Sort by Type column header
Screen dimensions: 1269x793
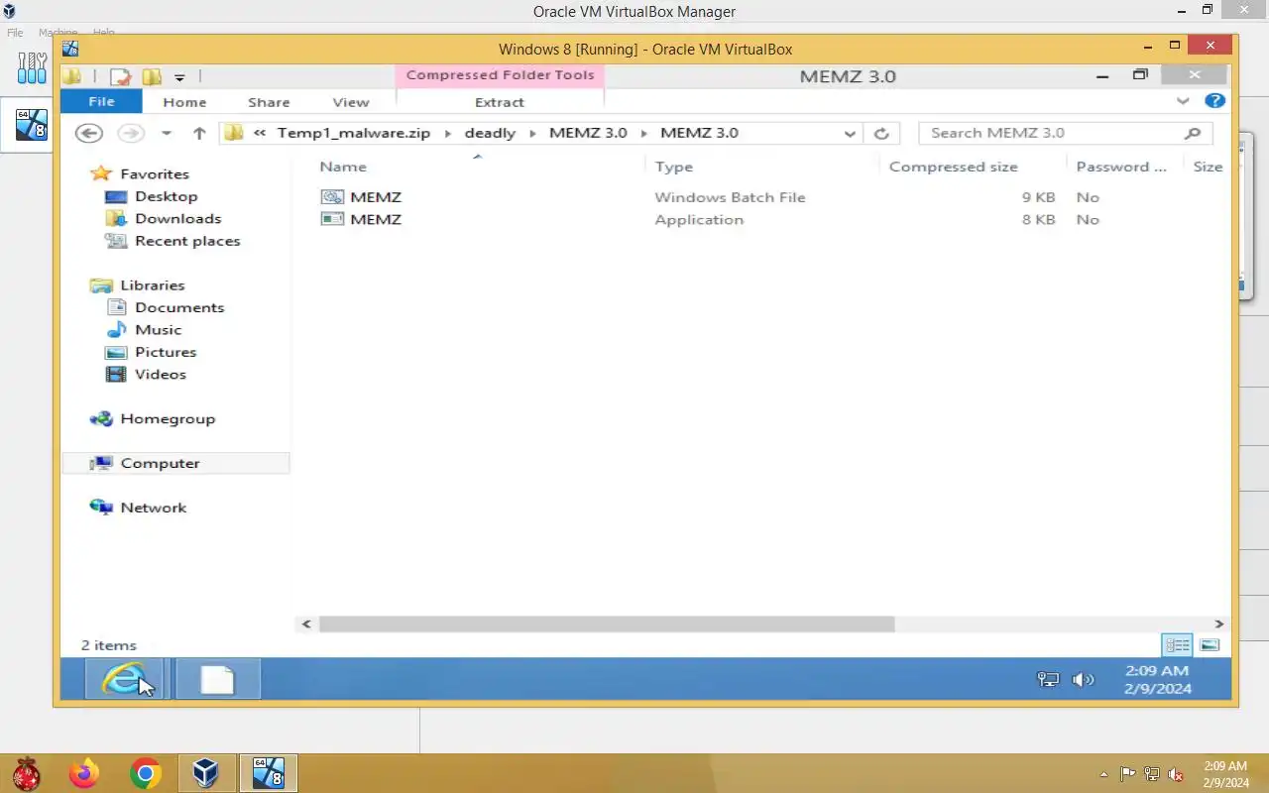[x=674, y=167]
